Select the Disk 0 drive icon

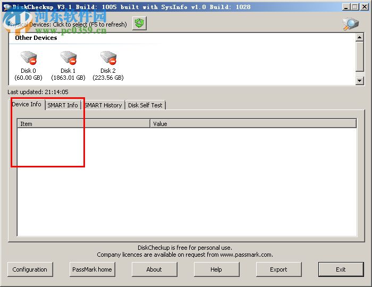coord(29,57)
